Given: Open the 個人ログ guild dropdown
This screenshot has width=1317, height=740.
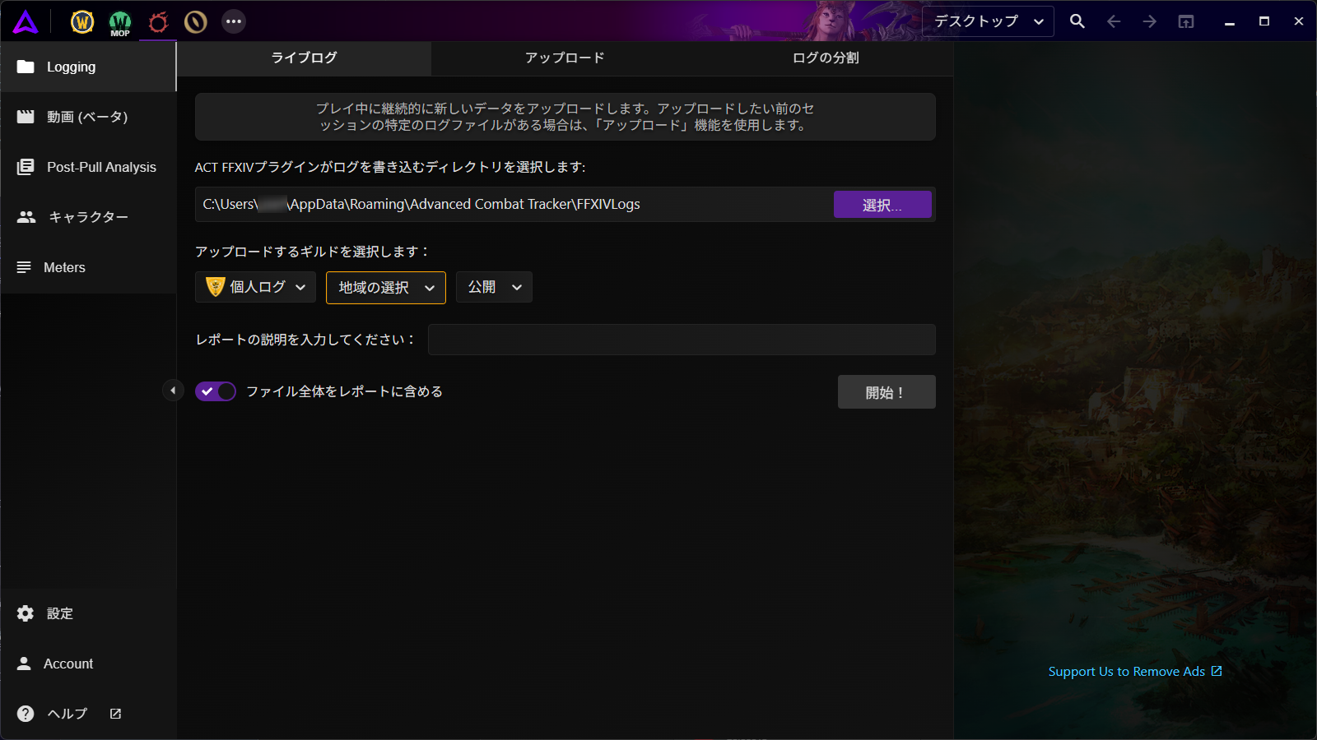Looking at the screenshot, I should pyautogui.click(x=255, y=287).
